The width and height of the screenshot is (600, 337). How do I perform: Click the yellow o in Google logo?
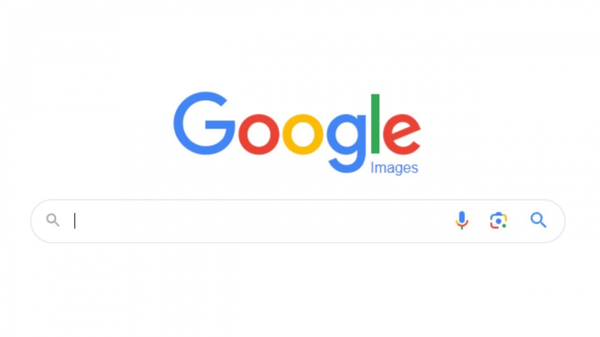tap(303, 134)
